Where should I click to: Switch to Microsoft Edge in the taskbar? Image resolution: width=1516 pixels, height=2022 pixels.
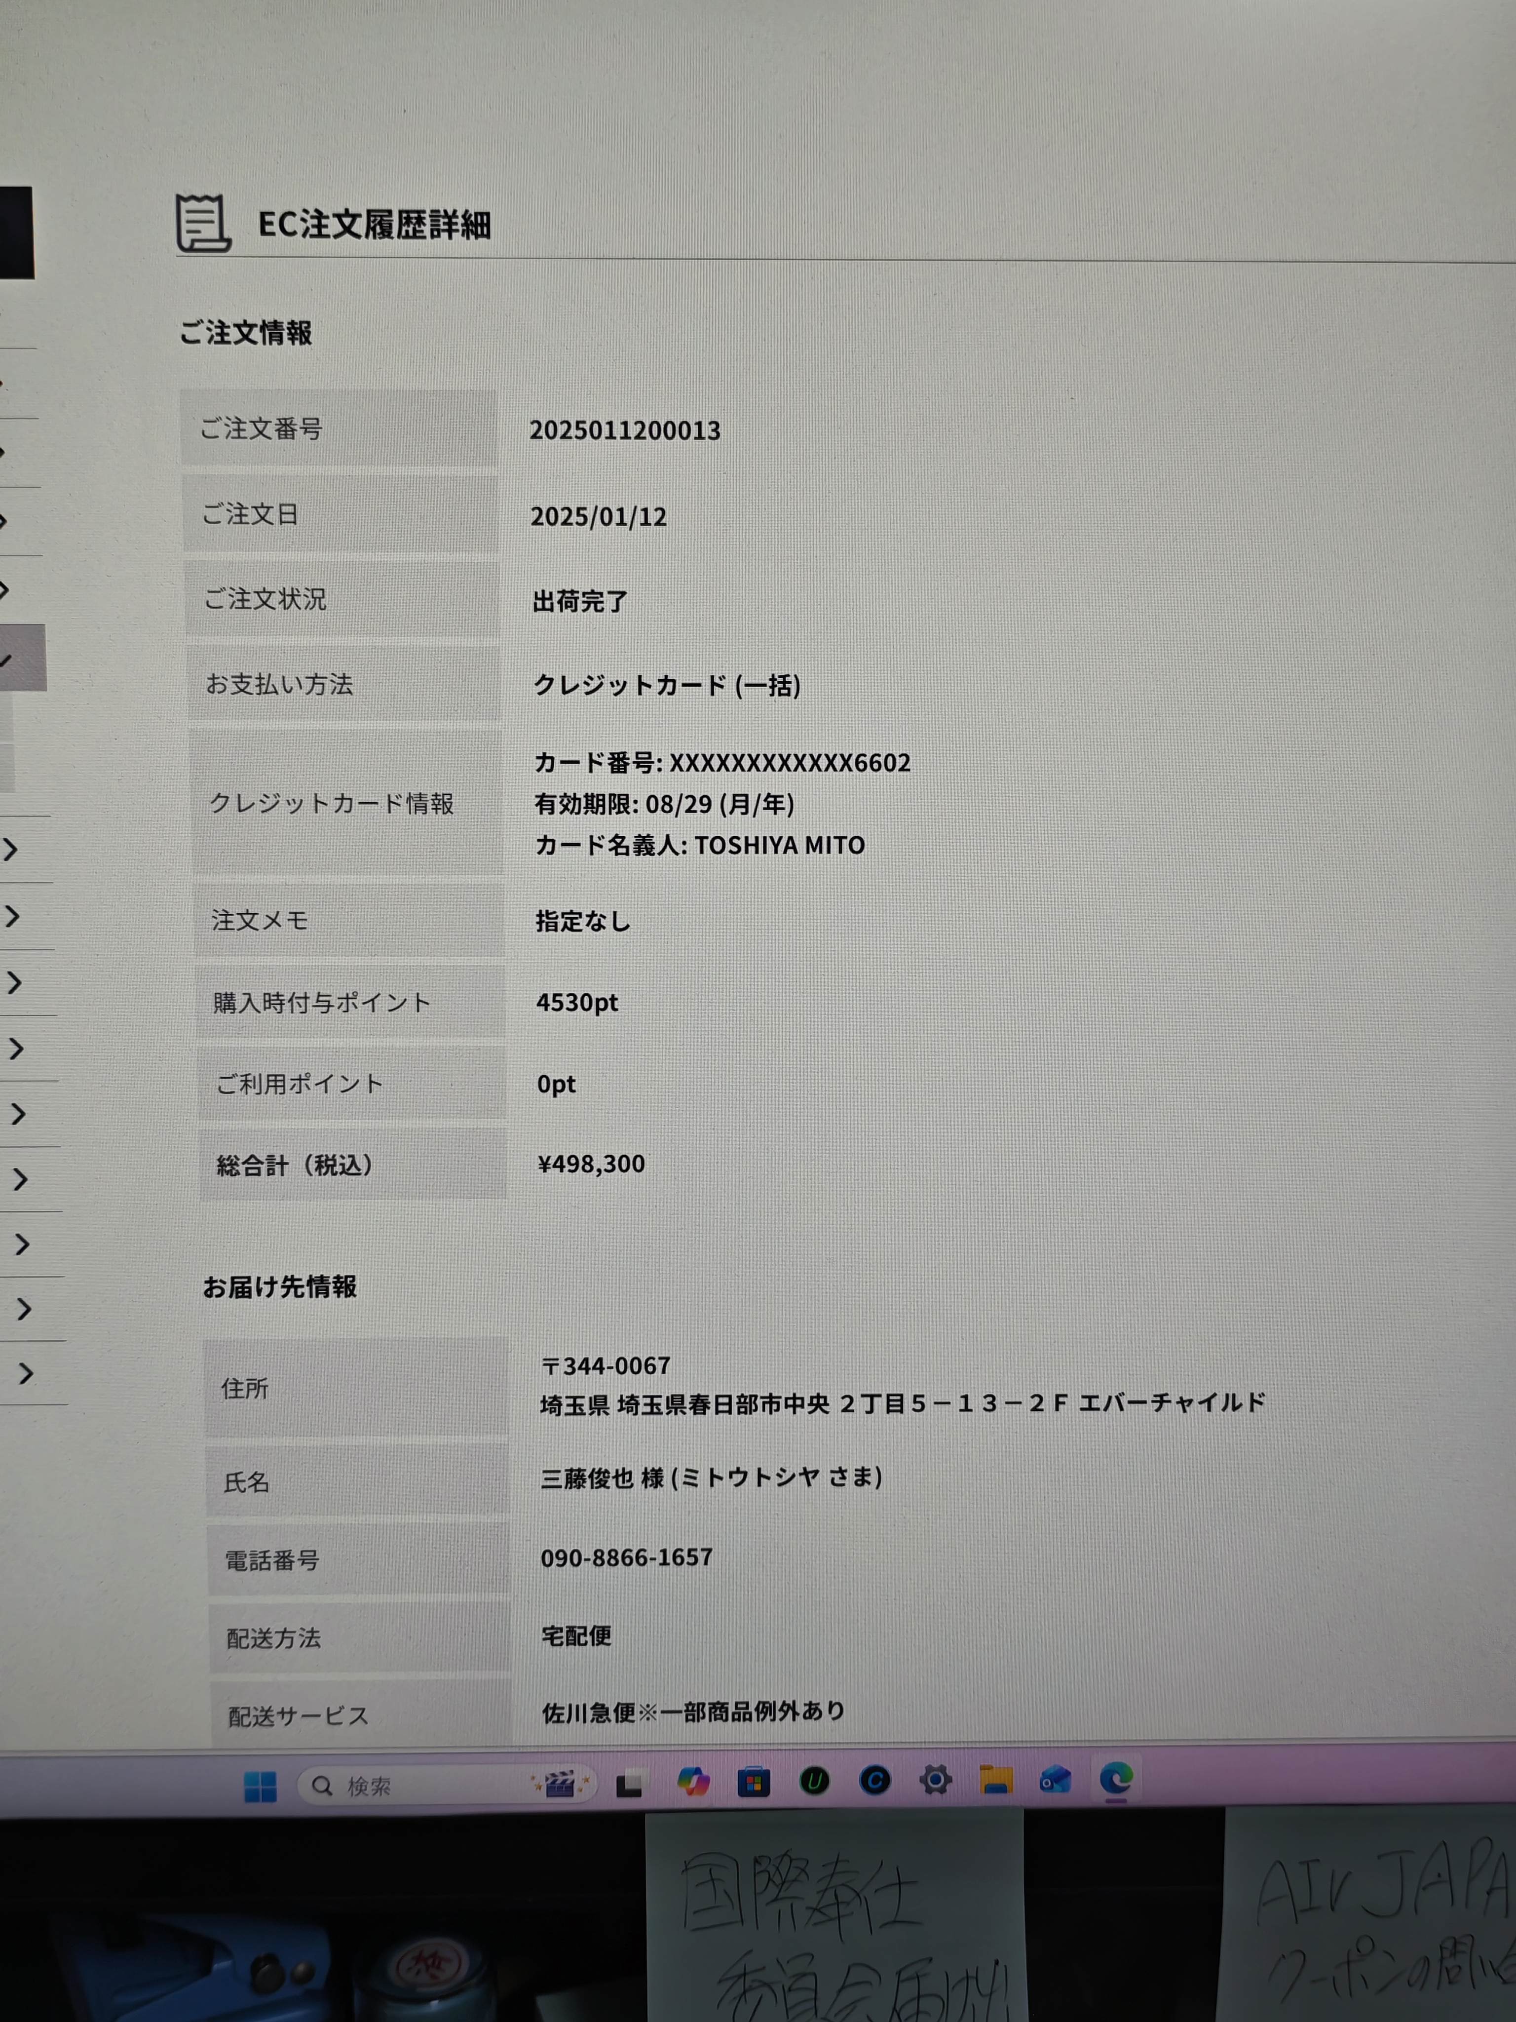click(x=1116, y=1778)
